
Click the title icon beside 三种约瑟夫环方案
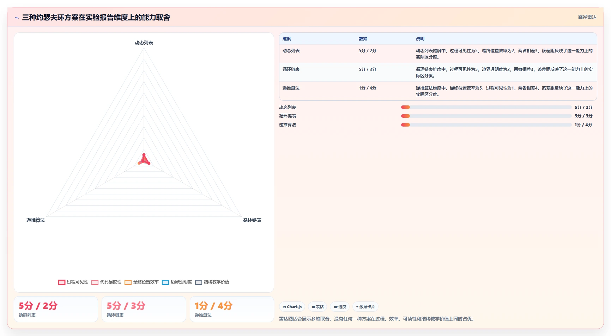pos(17,18)
